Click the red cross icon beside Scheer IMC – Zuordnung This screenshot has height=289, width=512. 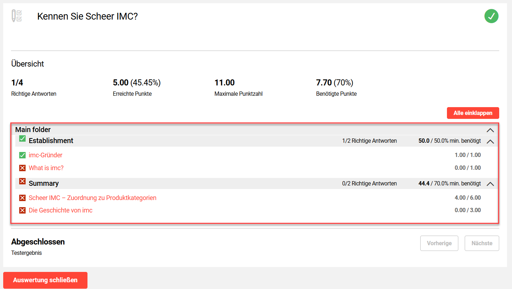[22, 198]
